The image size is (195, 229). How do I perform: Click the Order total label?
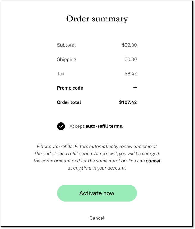pos(69,102)
